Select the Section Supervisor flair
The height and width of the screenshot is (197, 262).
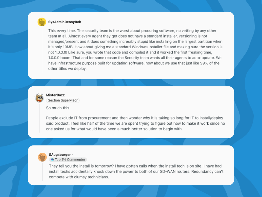tap(63, 100)
